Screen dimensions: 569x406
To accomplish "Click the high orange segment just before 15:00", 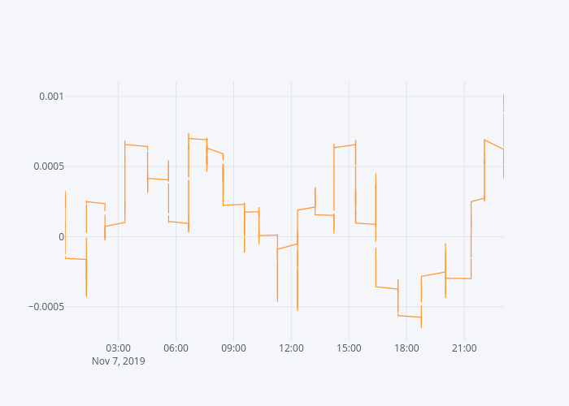I will coord(345,146).
